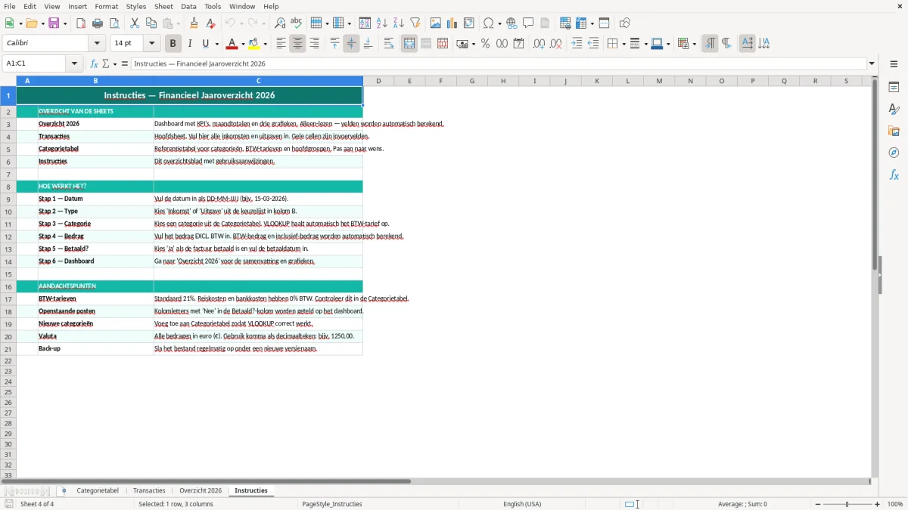
Task: Insert a hyperlink
Action: [x=512, y=23]
